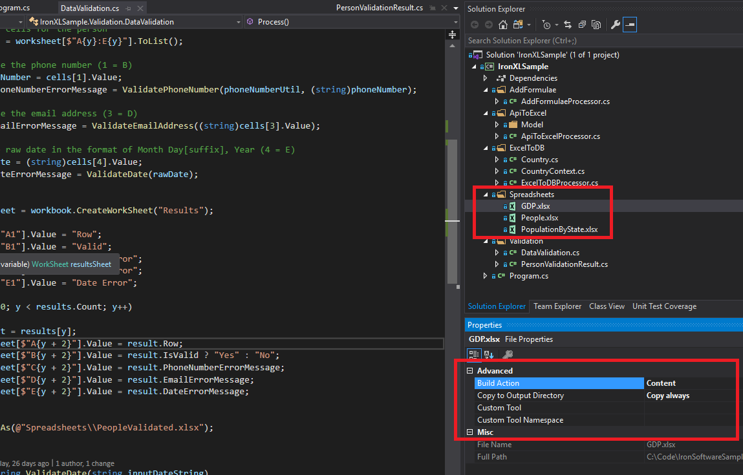
Task: Pin the DataValidation.cs tab
Action: click(x=129, y=8)
